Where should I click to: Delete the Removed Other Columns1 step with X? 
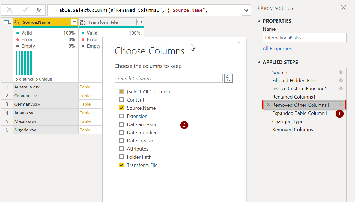pos(268,105)
